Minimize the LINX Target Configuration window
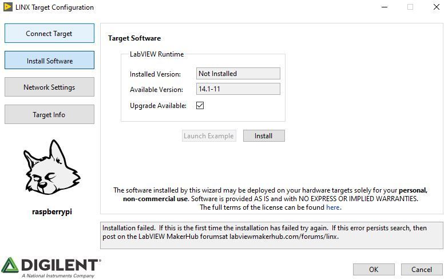 384,7
